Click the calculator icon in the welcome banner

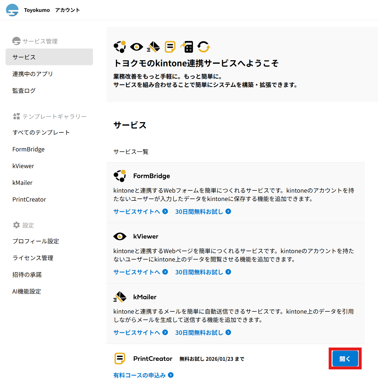tap(187, 47)
